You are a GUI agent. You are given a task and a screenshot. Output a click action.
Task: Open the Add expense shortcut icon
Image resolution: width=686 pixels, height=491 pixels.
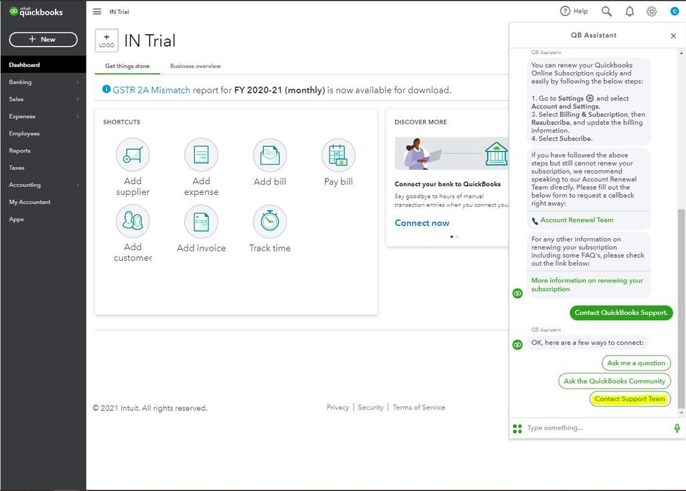(x=201, y=155)
